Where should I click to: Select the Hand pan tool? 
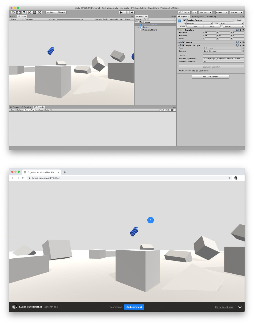pos(13,12)
